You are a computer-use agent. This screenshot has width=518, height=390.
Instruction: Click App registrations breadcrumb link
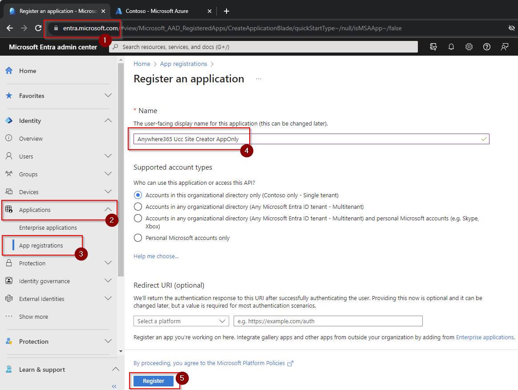pyautogui.click(x=184, y=64)
